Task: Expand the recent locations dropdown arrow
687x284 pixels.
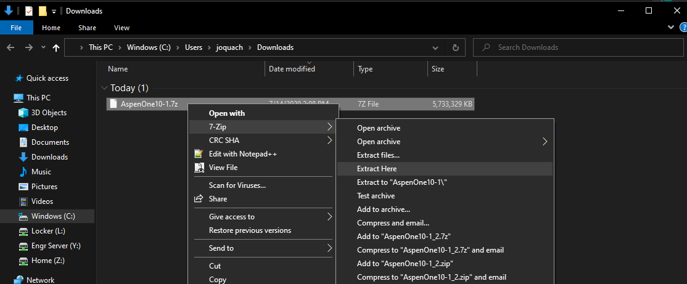Action: point(43,47)
